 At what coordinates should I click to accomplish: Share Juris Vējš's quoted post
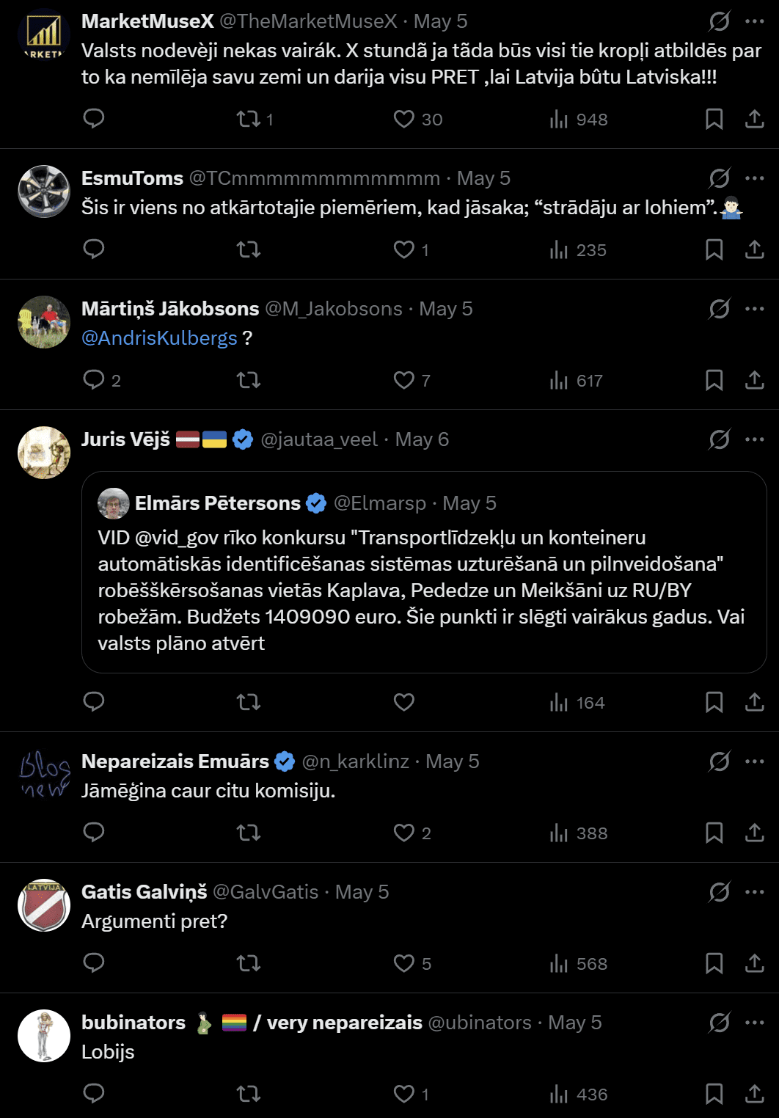755,702
